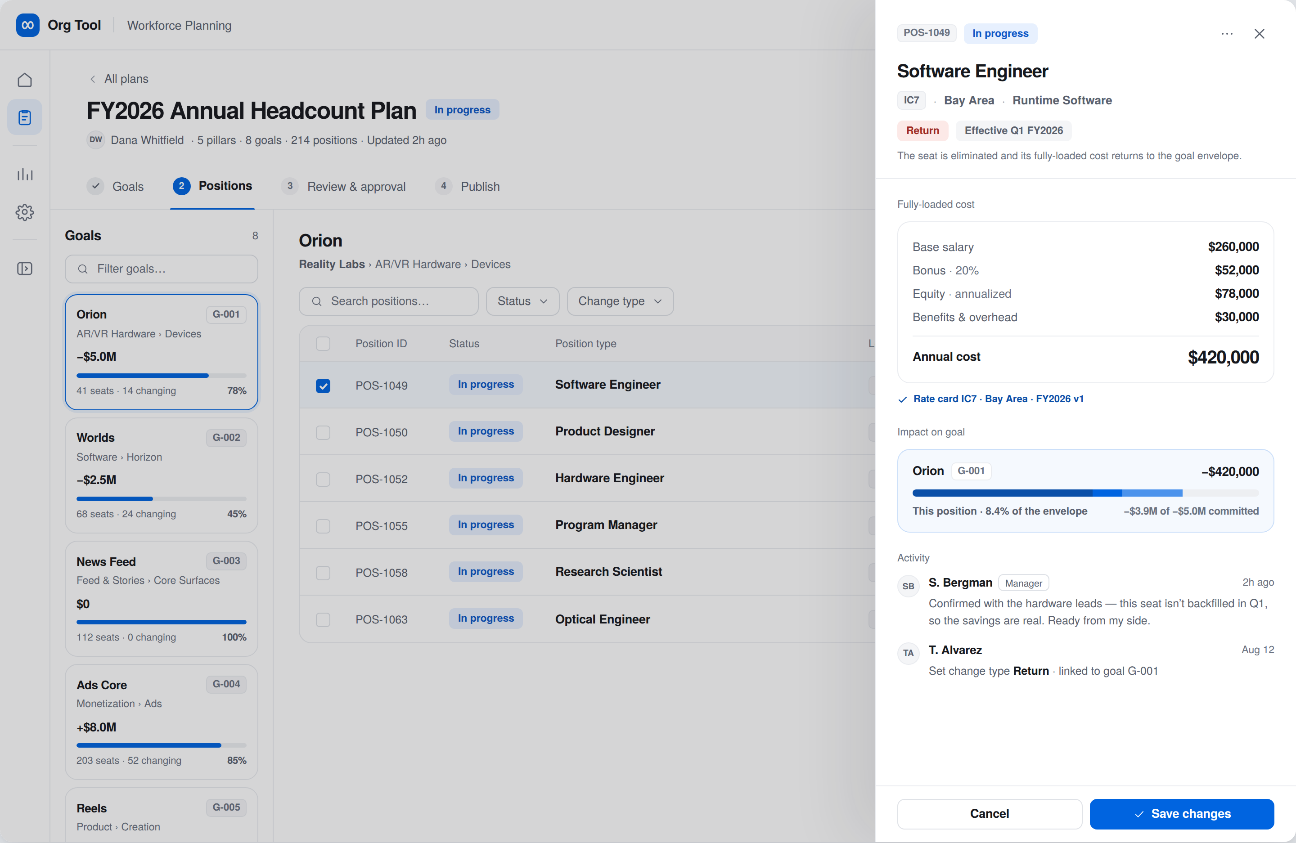This screenshot has width=1296, height=843.
Task: Uncheck the POS-1049 row checkbox
Action: point(323,386)
